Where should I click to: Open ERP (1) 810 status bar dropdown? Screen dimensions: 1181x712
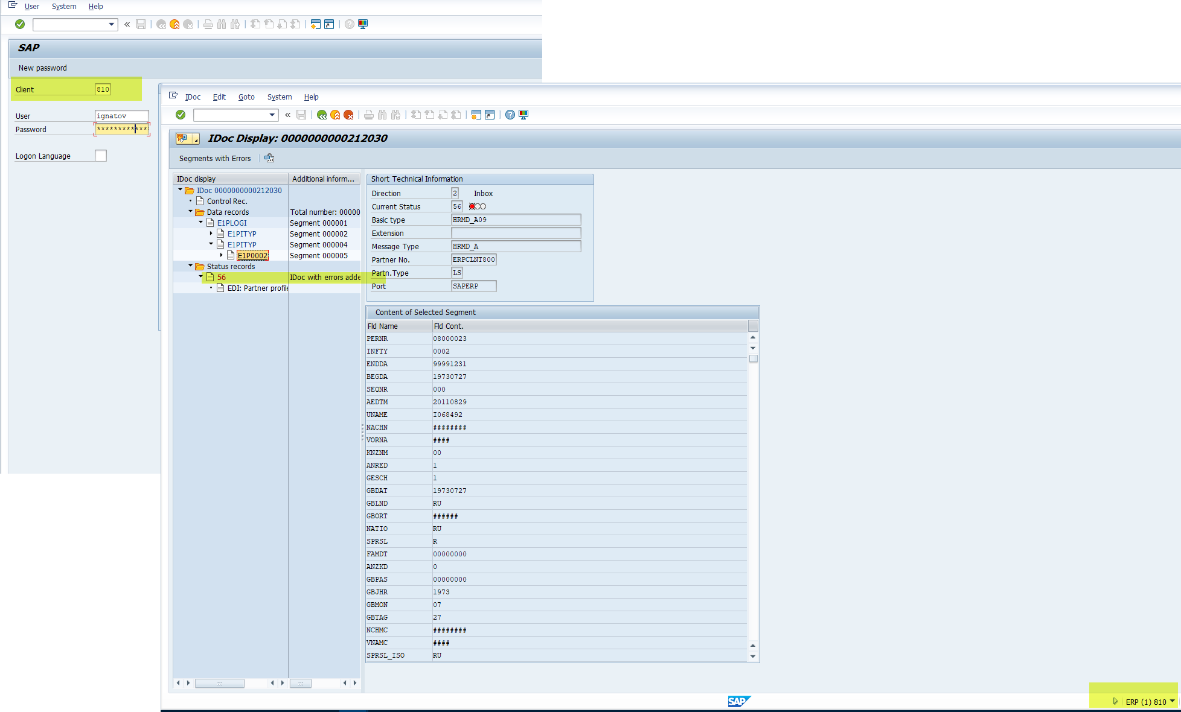coord(1173,701)
